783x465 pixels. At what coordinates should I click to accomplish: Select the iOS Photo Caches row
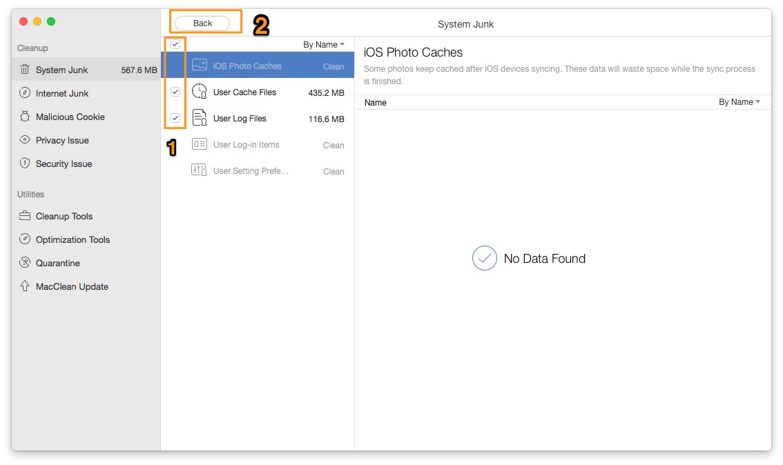click(x=258, y=66)
